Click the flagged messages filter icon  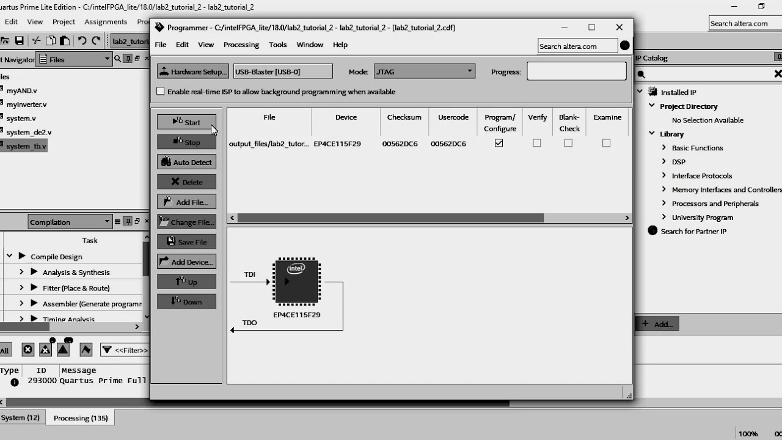tap(86, 350)
